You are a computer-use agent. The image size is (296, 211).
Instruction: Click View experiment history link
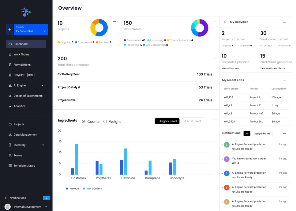[x=272, y=68]
